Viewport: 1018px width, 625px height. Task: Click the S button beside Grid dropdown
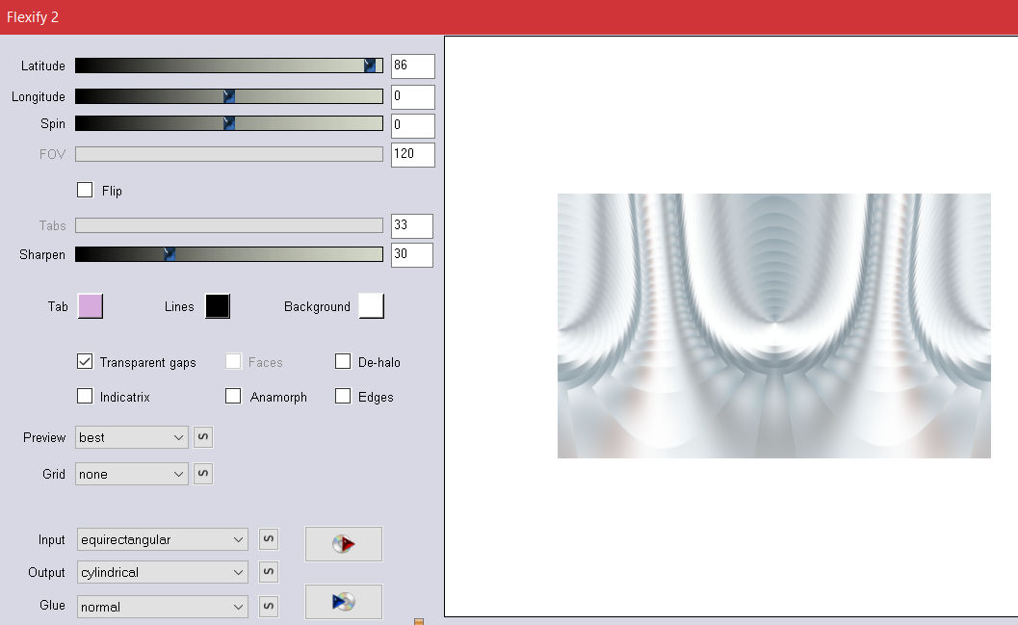(x=203, y=474)
